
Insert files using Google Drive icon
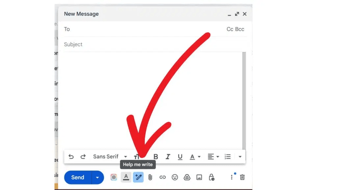(x=187, y=177)
